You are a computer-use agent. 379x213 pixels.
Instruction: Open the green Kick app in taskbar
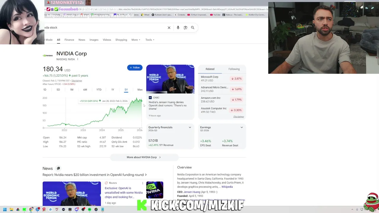coord(24,209)
